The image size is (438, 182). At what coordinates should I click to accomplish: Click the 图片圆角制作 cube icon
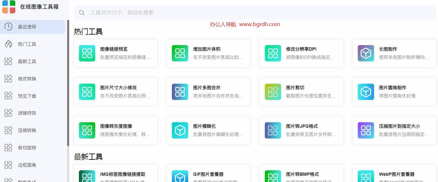366,92
